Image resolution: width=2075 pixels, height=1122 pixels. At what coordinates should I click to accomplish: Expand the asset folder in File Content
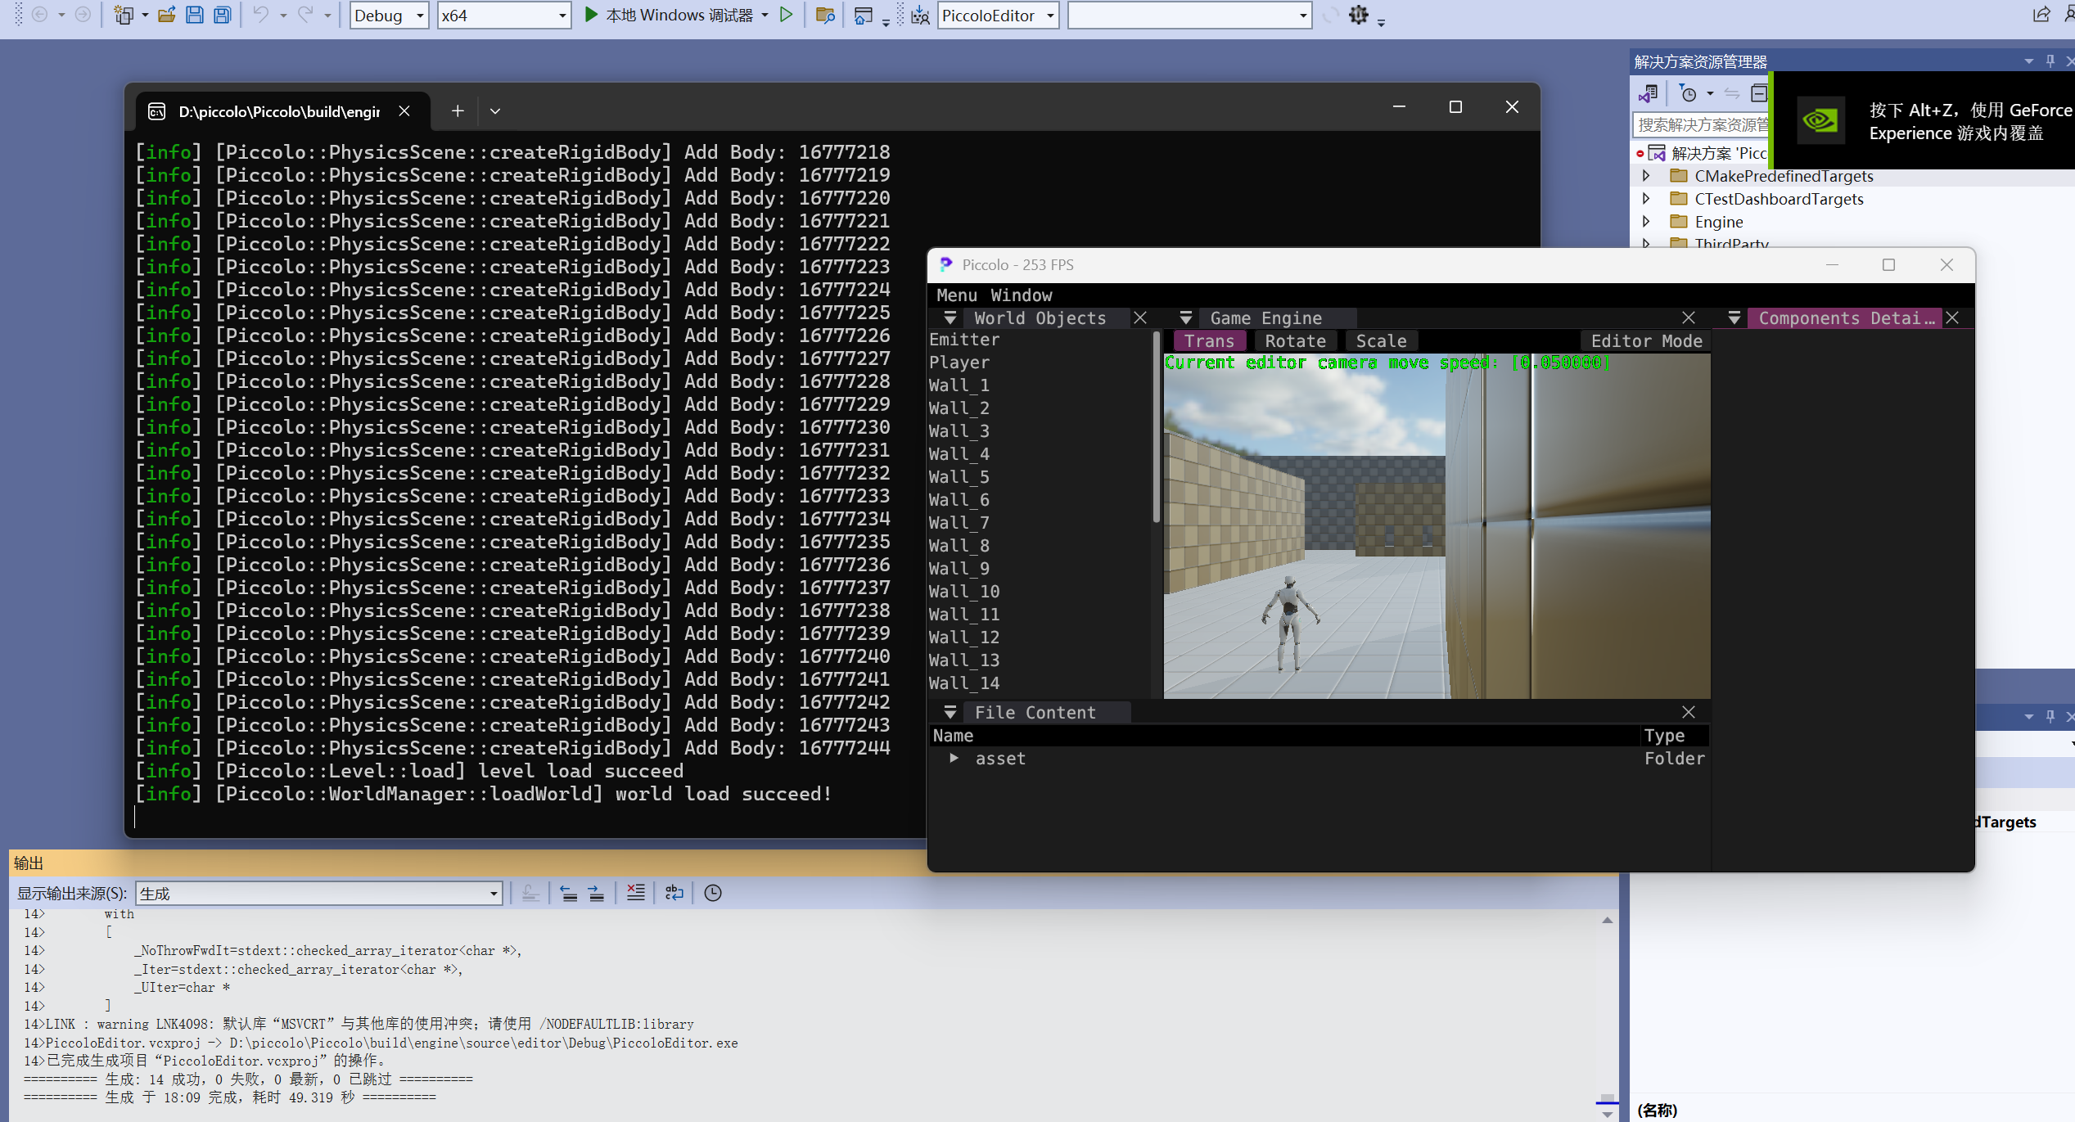click(x=954, y=758)
